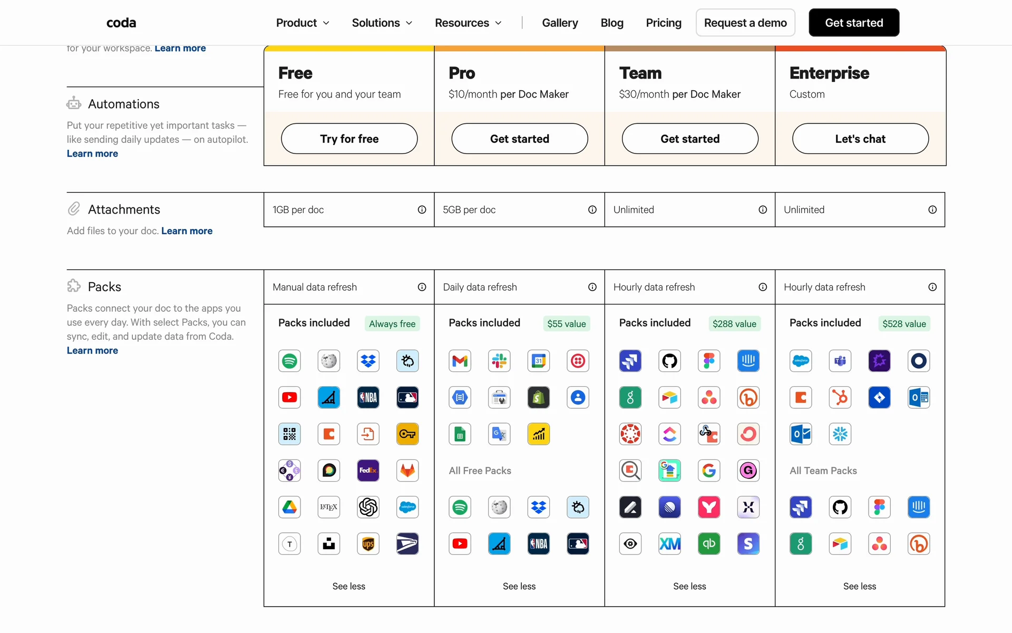Expand the Product dropdown menu
Image resolution: width=1012 pixels, height=633 pixels.
[303, 23]
